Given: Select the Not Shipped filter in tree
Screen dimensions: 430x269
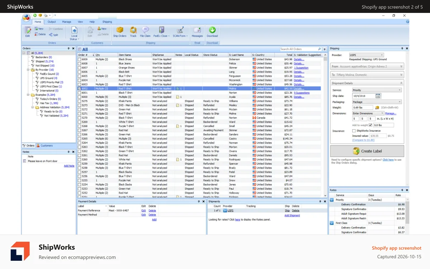Looking at the screenshot, I should (x=45, y=66).
